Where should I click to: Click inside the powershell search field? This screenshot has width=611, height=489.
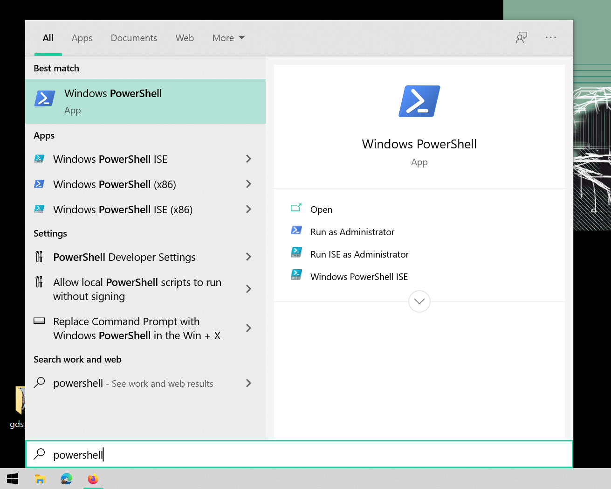186,454
